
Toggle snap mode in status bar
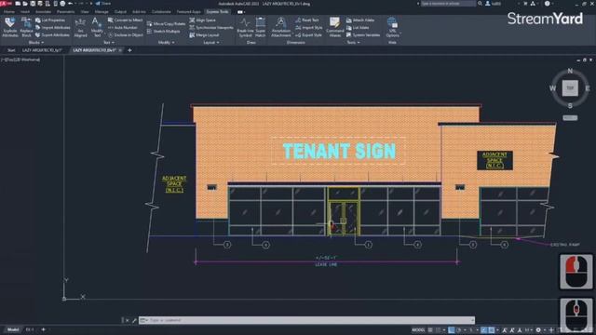point(439,330)
